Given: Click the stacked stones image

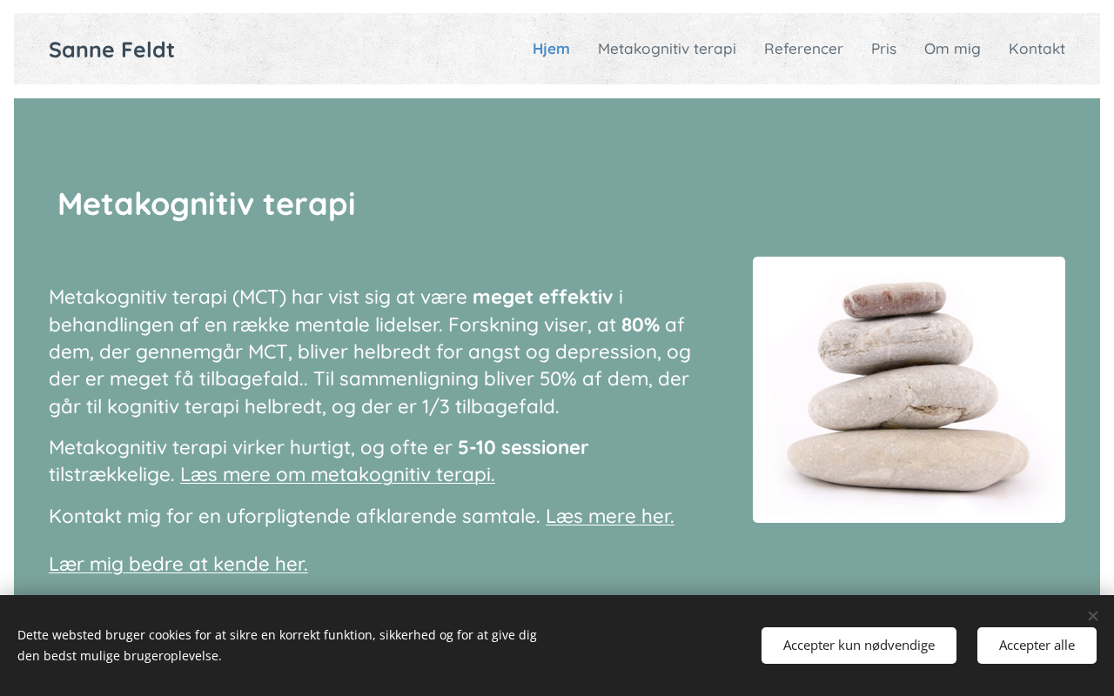Looking at the screenshot, I should 909,390.
